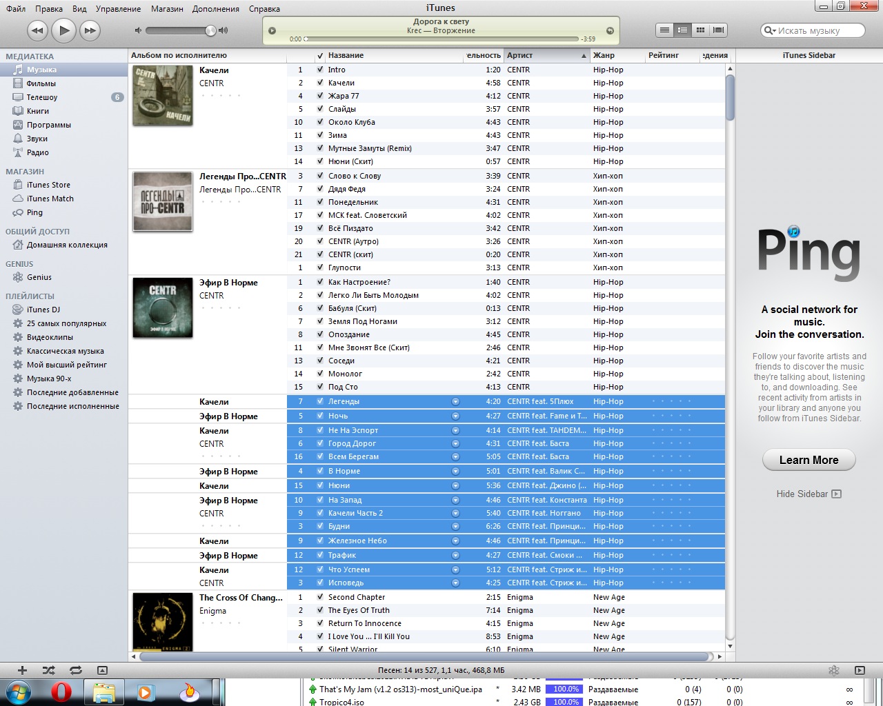
Task: Open the Windows Start menu
Action: tap(18, 692)
